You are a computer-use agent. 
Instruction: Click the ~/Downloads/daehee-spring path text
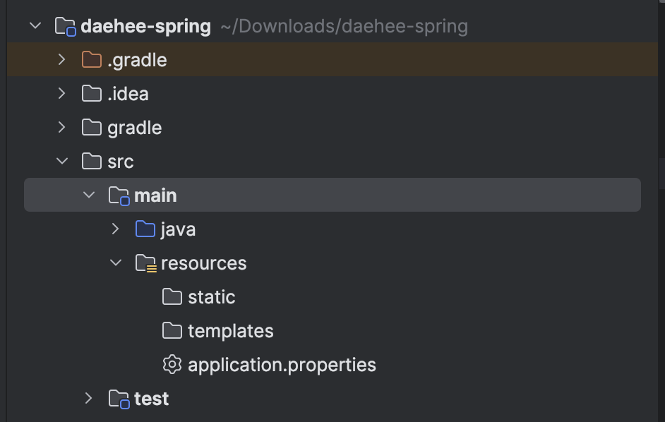pos(344,26)
